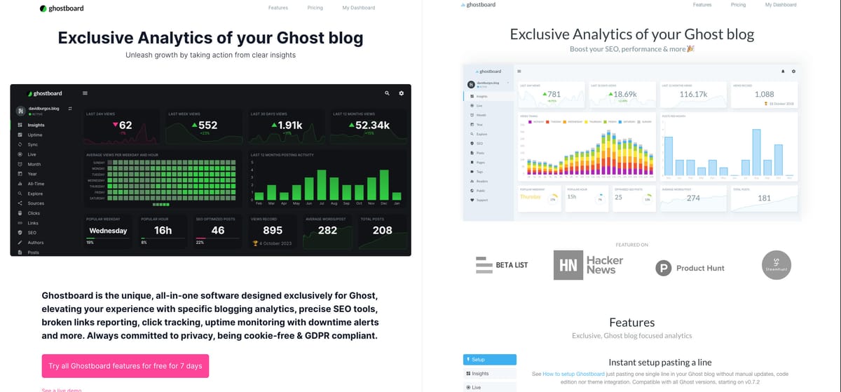Open the settings gear in the dark dashboard
The image size is (841, 392).
401,93
